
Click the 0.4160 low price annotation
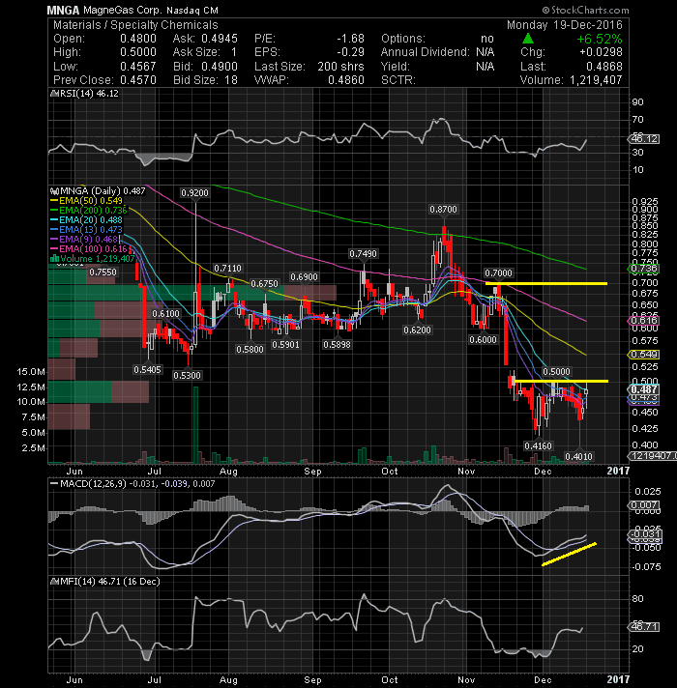tap(539, 445)
